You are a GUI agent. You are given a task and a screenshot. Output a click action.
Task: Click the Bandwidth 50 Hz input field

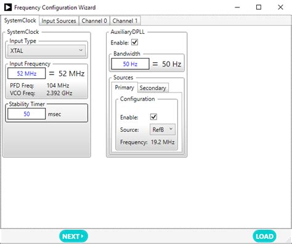click(x=130, y=64)
